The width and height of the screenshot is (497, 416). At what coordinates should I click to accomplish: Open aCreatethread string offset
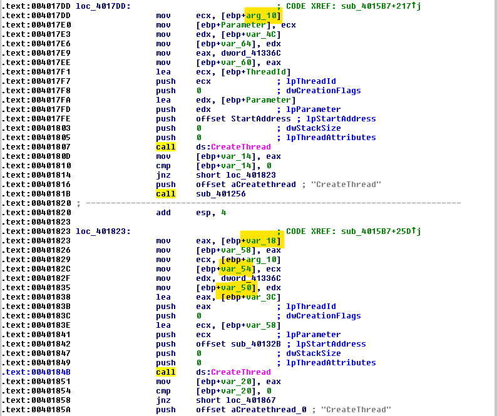(x=245, y=185)
